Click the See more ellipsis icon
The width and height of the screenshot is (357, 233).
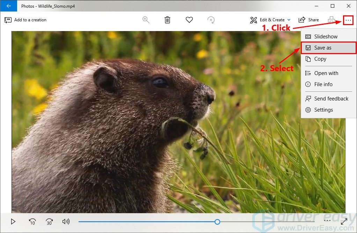(348, 20)
